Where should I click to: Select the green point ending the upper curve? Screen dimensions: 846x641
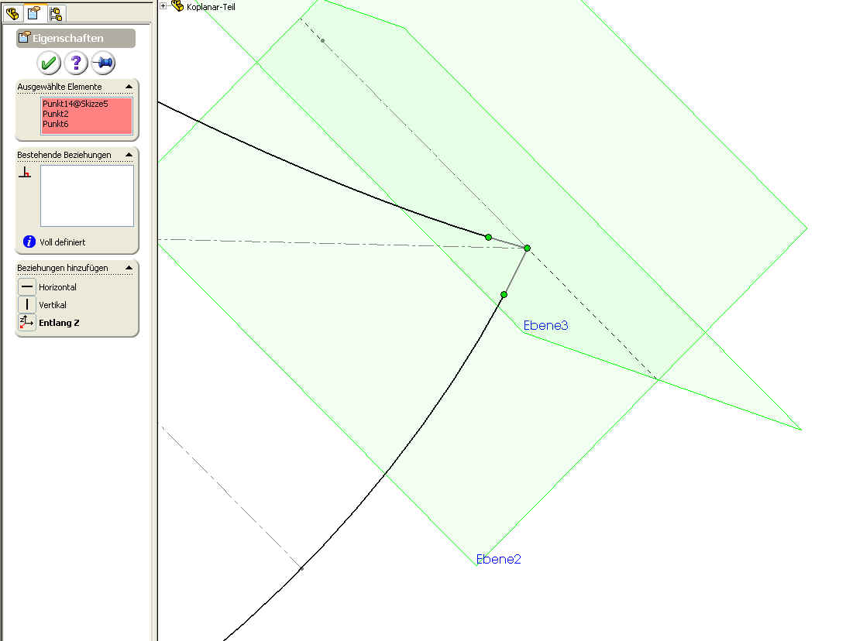pyautogui.click(x=488, y=237)
